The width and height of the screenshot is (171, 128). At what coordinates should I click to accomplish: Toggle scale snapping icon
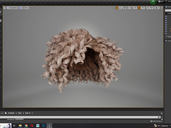coord(147,8)
